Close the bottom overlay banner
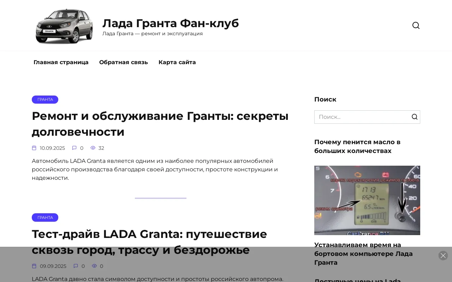This screenshot has height=282, width=452. tap(443, 256)
